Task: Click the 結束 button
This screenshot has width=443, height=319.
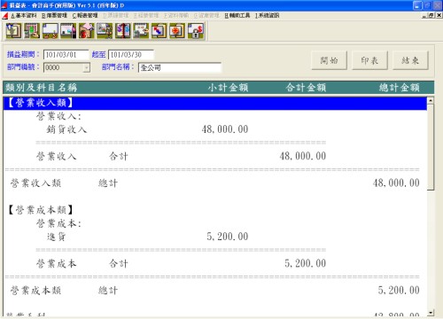Action: point(410,60)
